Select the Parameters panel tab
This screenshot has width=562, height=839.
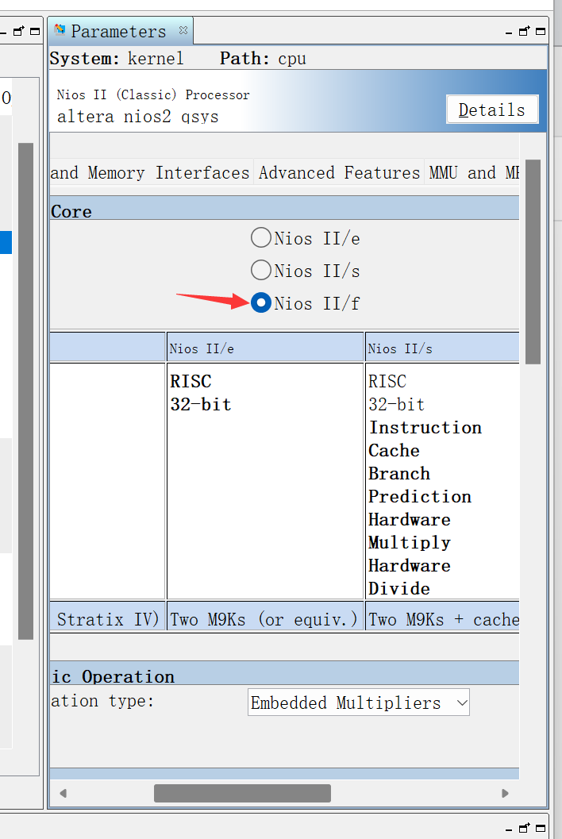tap(119, 32)
